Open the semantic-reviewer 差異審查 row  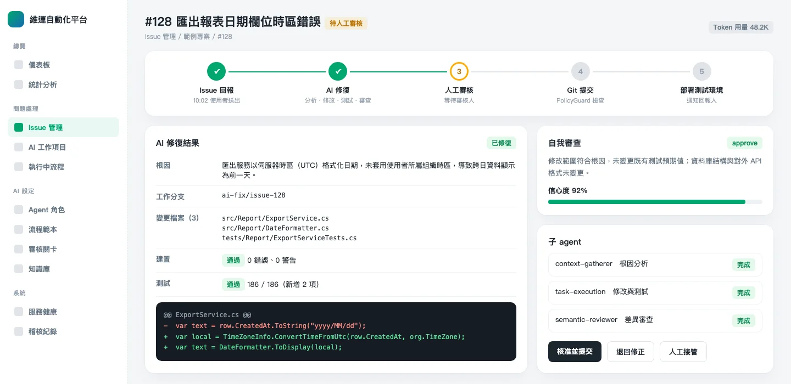point(655,320)
